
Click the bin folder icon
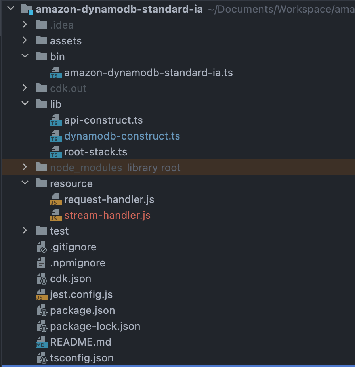(41, 56)
